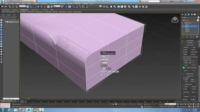
Task: Click the Collapse button in Edit Geometry
Action: click(x=194, y=87)
